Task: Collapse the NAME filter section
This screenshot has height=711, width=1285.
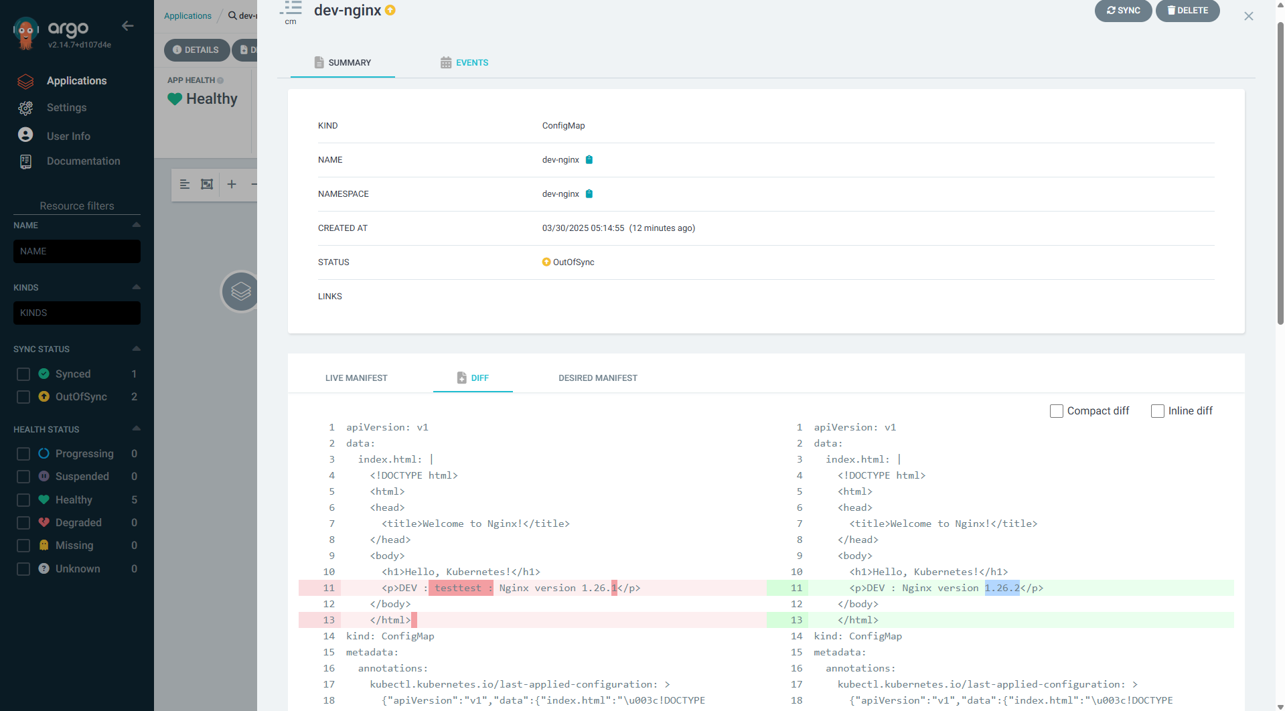Action: [137, 225]
